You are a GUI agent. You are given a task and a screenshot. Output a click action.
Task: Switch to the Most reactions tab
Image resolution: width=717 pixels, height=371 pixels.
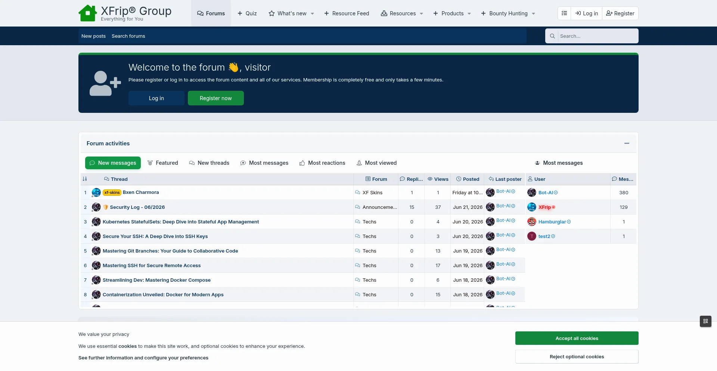point(322,163)
